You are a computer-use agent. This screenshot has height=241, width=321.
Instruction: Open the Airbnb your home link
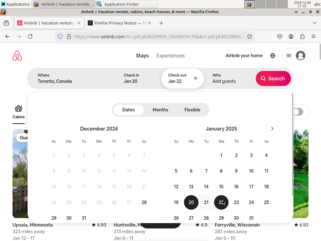click(x=244, y=56)
